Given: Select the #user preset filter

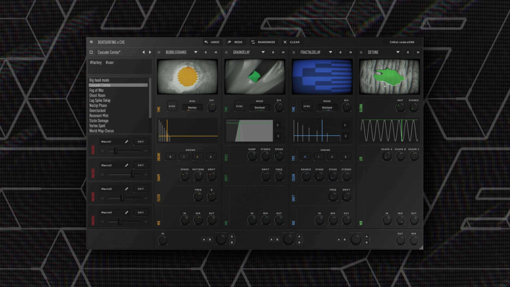Looking at the screenshot, I should 109,62.
